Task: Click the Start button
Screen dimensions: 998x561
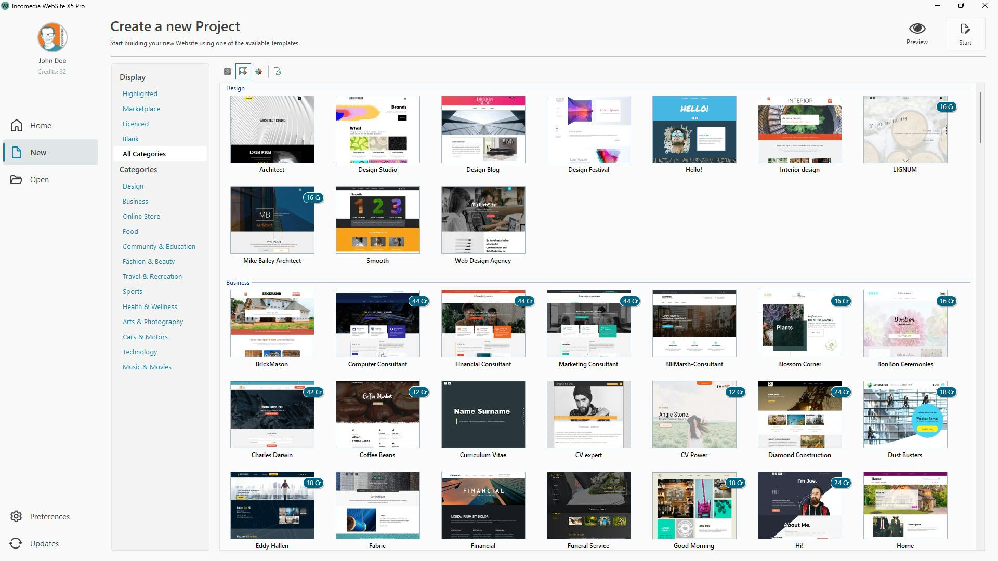Action: pyautogui.click(x=965, y=33)
